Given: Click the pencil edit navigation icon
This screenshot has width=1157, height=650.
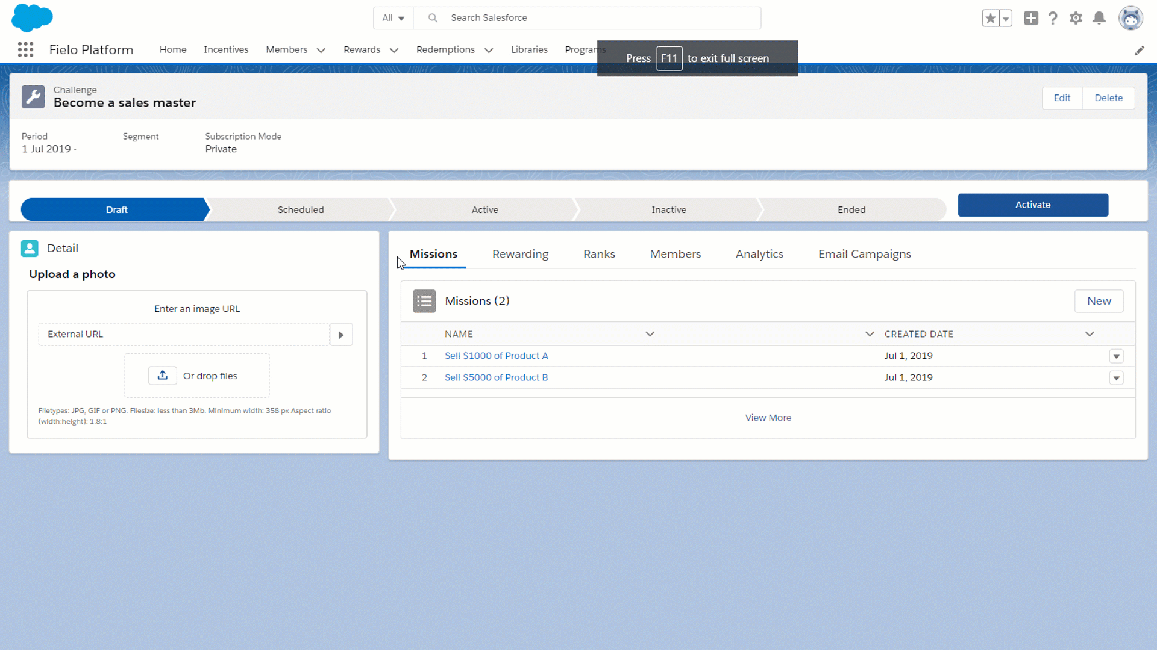Looking at the screenshot, I should pos(1139,51).
